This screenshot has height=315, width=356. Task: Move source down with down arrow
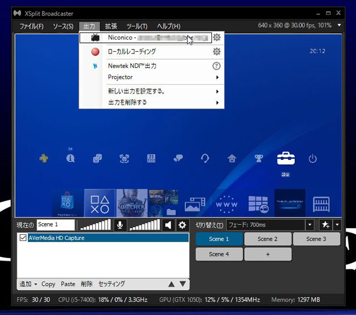click(x=183, y=284)
